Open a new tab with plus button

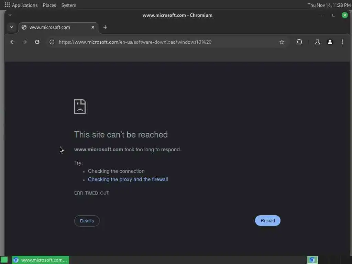(x=105, y=27)
